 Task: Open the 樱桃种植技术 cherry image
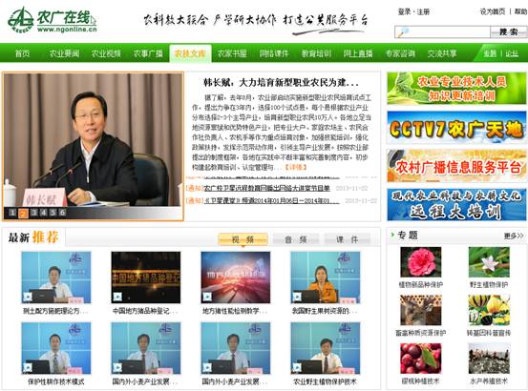point(420,359)
